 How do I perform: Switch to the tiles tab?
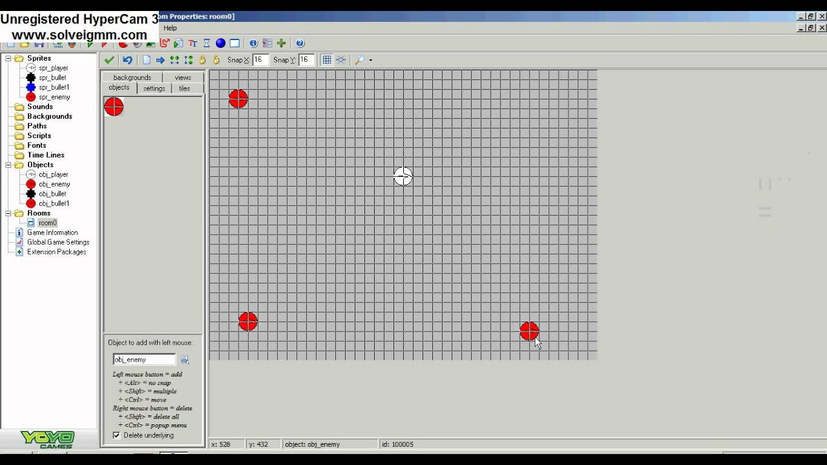pos(185,88)
